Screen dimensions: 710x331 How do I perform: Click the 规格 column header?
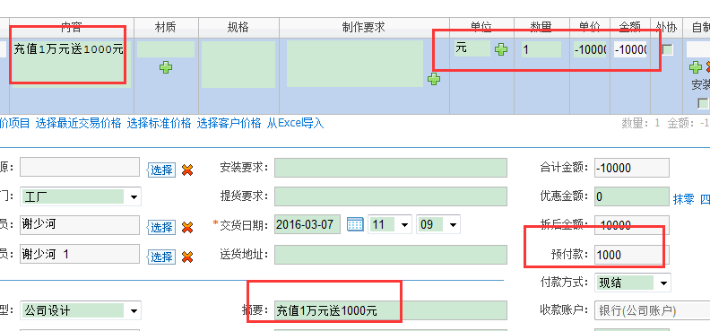(238, 28)
